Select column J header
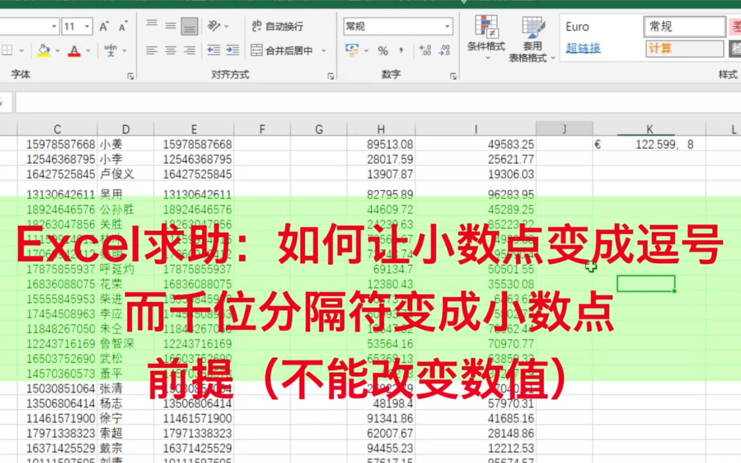The height and width of the screenshot is (463, 741). tap(564, 129)
